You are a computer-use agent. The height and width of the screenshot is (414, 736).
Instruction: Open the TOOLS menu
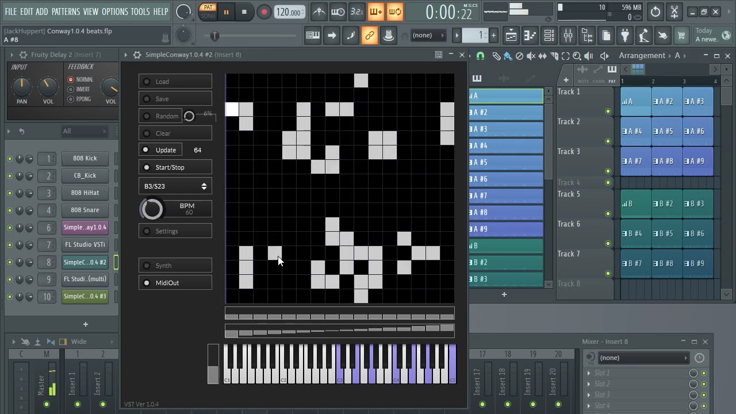point(140,11)
